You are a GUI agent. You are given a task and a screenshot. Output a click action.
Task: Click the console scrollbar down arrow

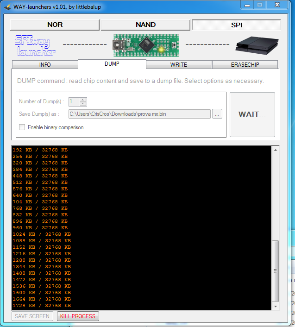pyautogui.click(x=276, y=307)
